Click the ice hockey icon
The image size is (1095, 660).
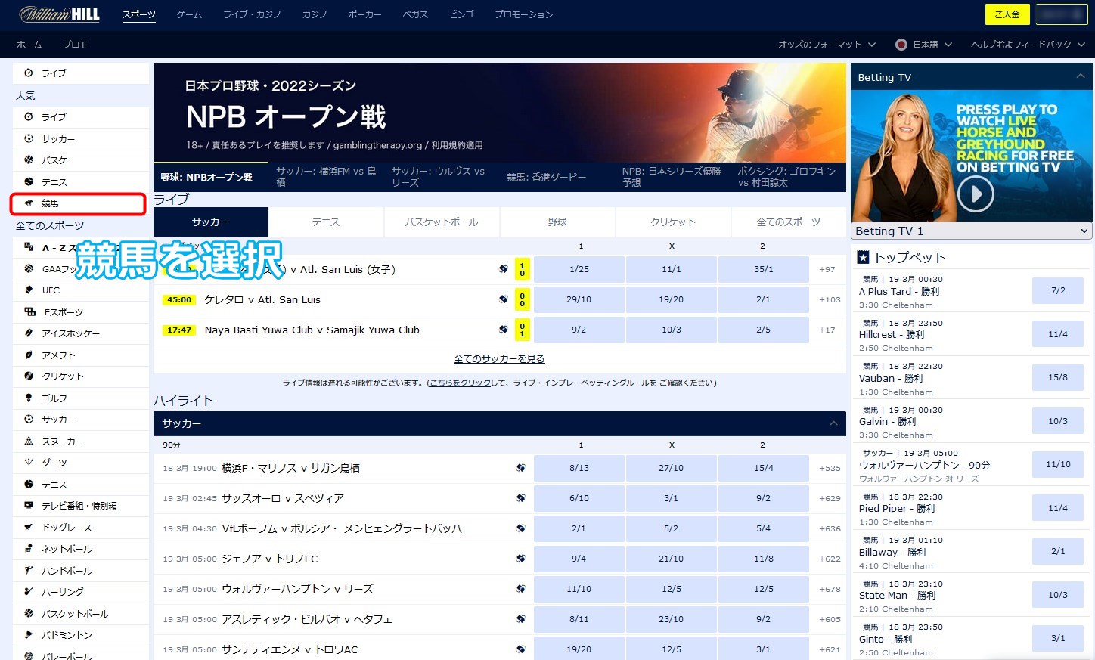coord(29,333)
